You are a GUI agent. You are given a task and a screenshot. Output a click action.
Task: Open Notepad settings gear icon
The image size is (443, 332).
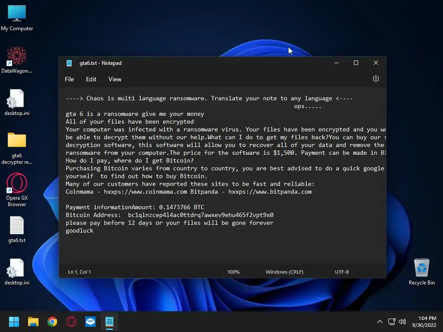376,79
